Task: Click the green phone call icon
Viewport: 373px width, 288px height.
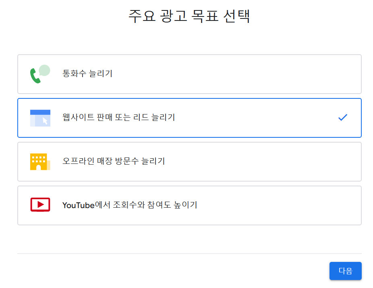Action: [35, 76]
